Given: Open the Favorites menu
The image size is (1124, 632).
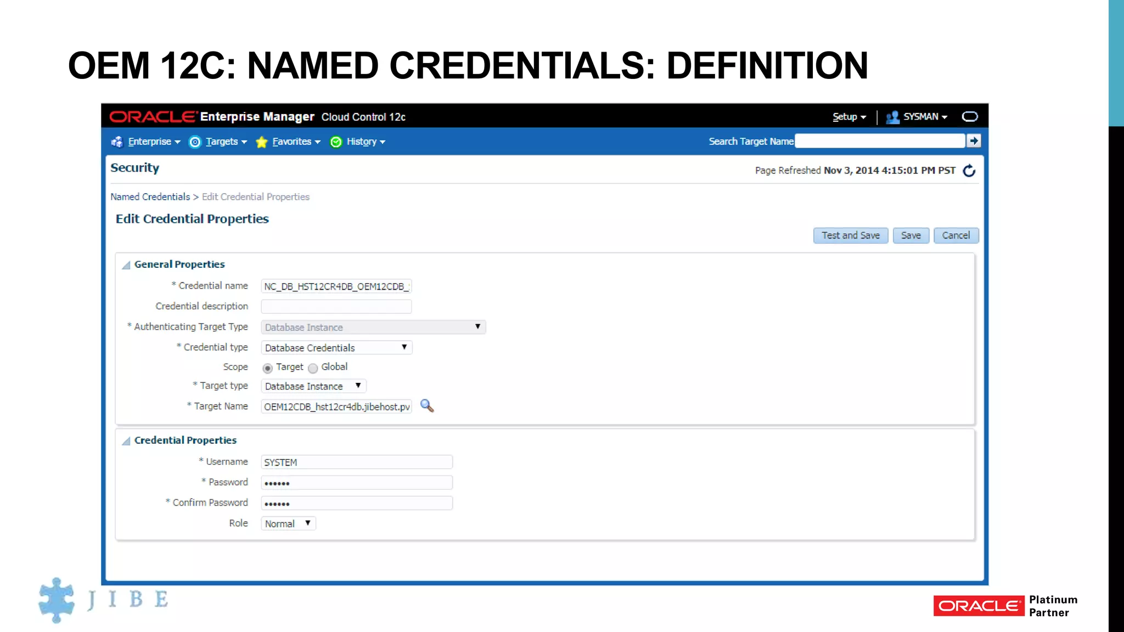Looking at the screenshot, I should [296, 142].
